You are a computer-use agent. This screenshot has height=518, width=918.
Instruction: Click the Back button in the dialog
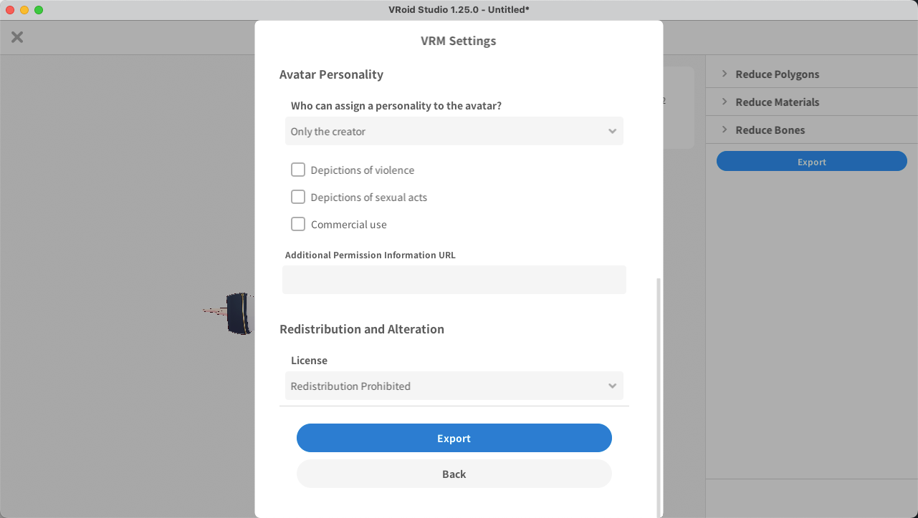[x=454, y=474]
